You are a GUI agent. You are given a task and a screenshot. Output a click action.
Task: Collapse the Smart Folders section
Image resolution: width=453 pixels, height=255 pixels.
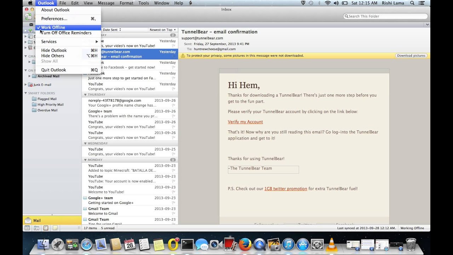pyautogui.click(x=26, y=93)
